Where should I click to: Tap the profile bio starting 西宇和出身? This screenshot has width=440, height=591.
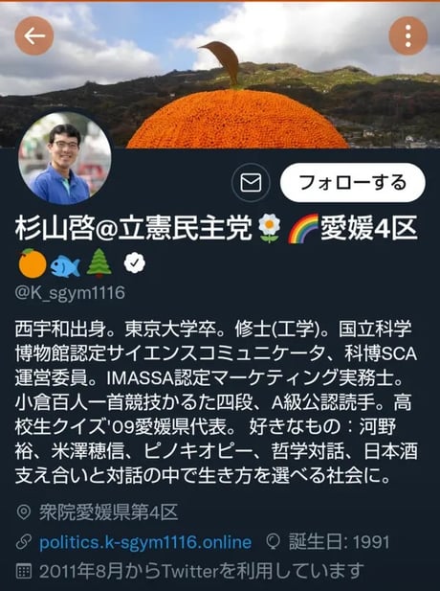tap(216, 402)
